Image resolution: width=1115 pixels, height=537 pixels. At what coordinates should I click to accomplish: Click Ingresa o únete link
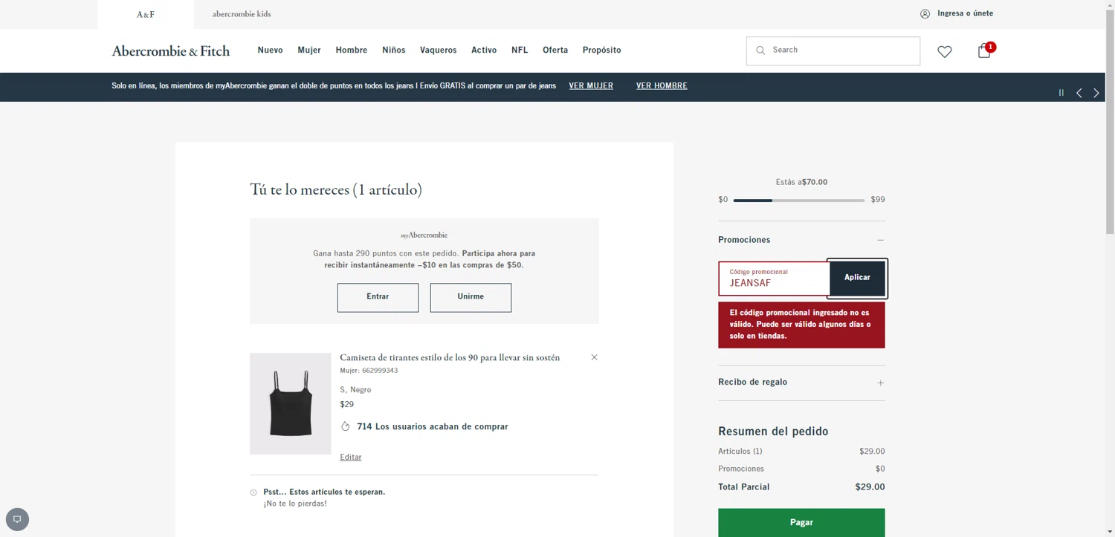tap(965, 13)
